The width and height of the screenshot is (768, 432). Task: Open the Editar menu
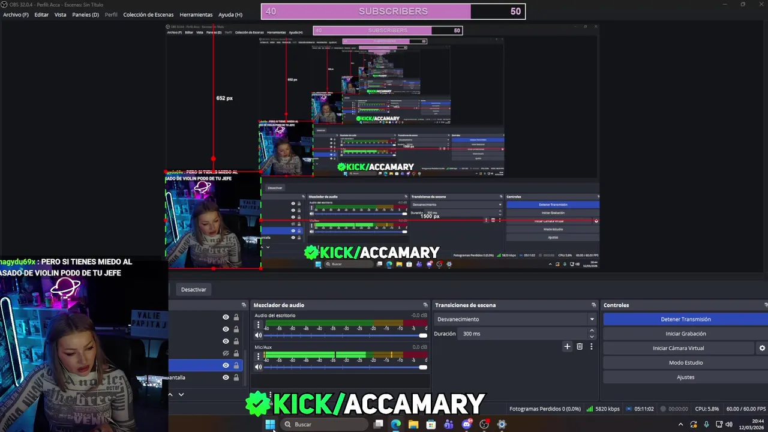41,14
